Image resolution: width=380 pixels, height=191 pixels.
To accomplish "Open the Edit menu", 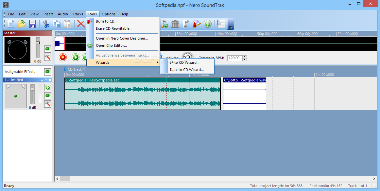I will (22, 14).
